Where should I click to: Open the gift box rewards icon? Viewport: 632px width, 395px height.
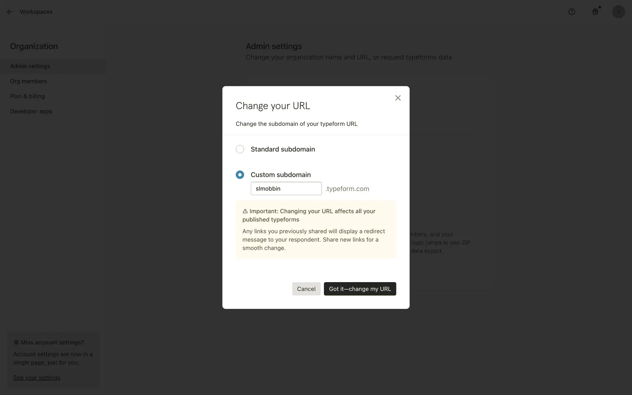point(595,12)
